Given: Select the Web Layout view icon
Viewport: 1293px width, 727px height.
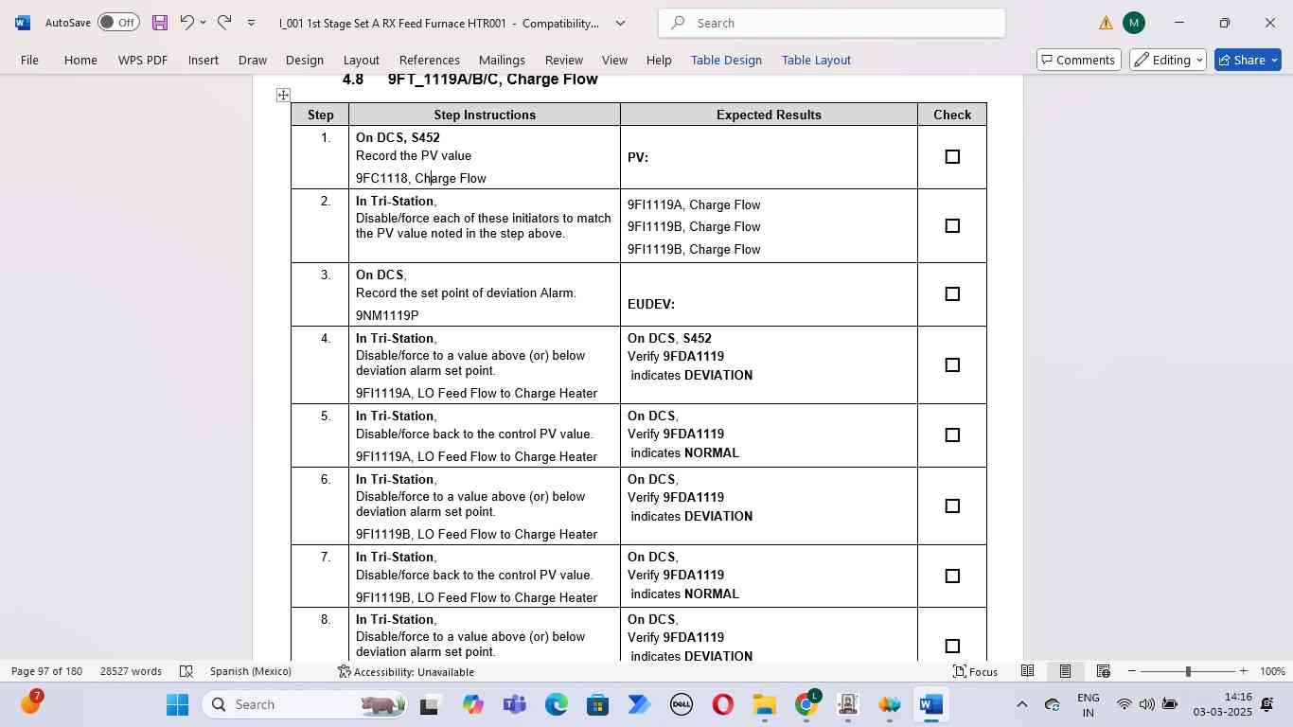Looking at the screenshot, I should pos(1103,671).
